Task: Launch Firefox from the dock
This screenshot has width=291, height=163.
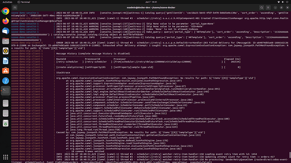Action: (5, 21)
